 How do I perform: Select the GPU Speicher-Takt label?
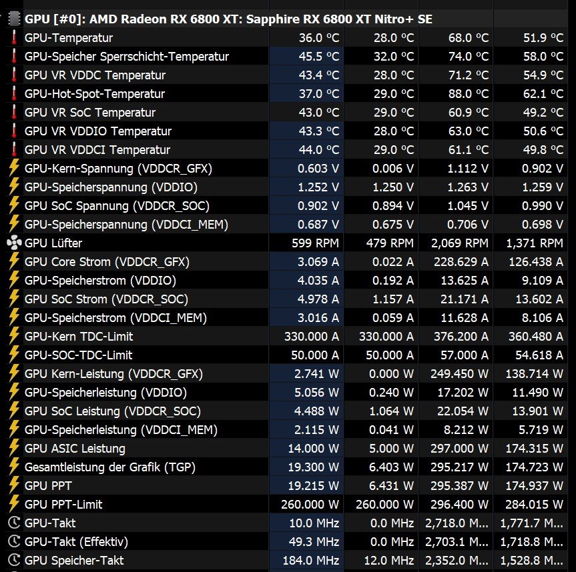pyautogui.click(x=74, y=560)
